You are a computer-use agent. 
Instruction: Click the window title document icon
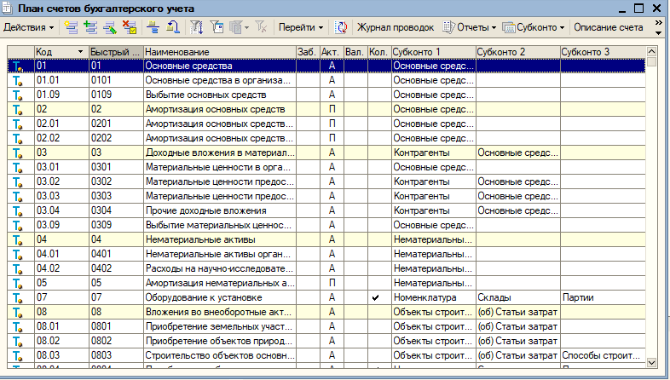[8, 8]
